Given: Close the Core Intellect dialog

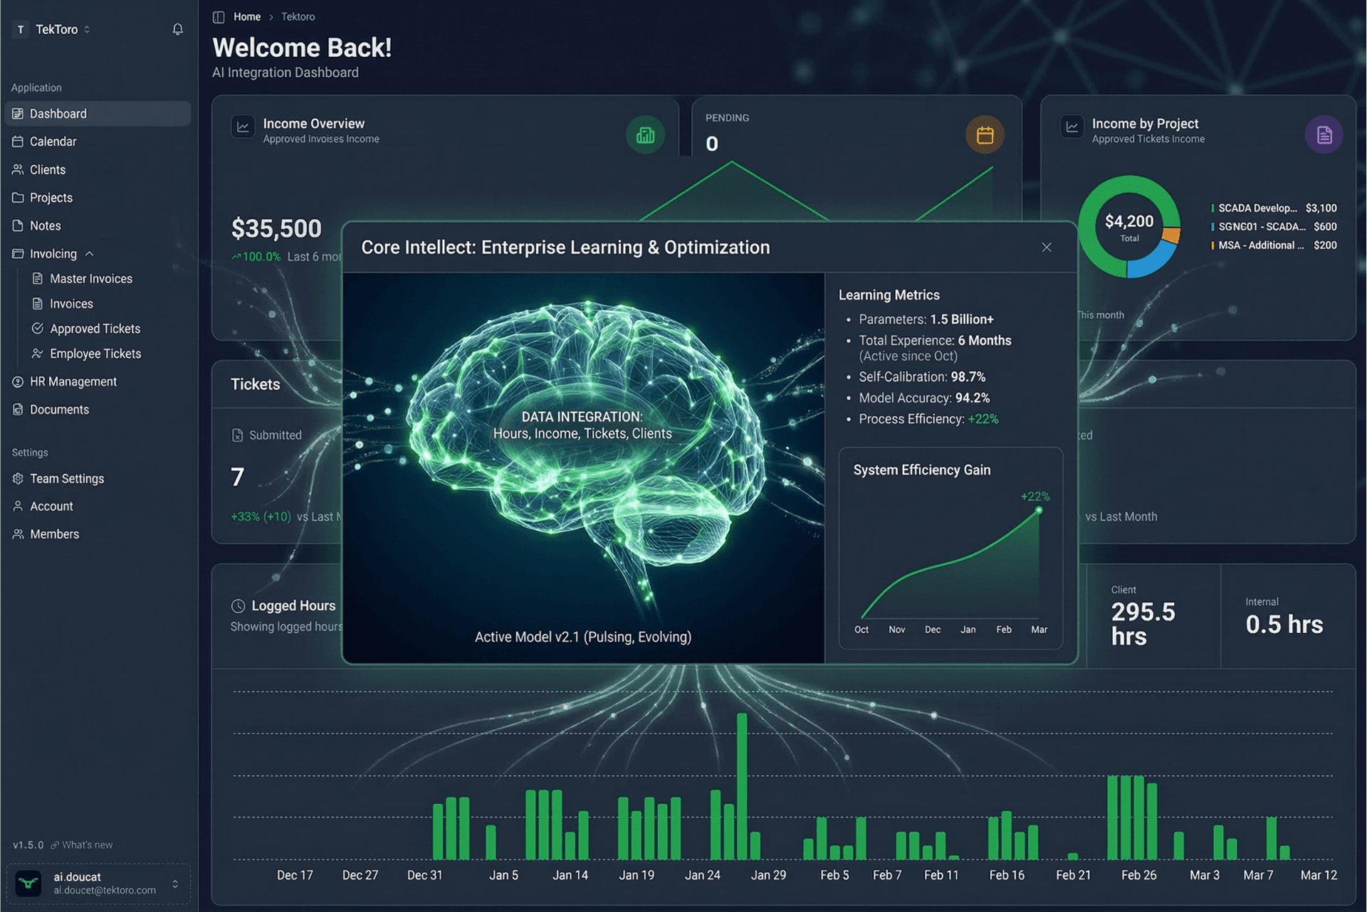Looking at the screenshot, I should click(x=1047, y=247).
